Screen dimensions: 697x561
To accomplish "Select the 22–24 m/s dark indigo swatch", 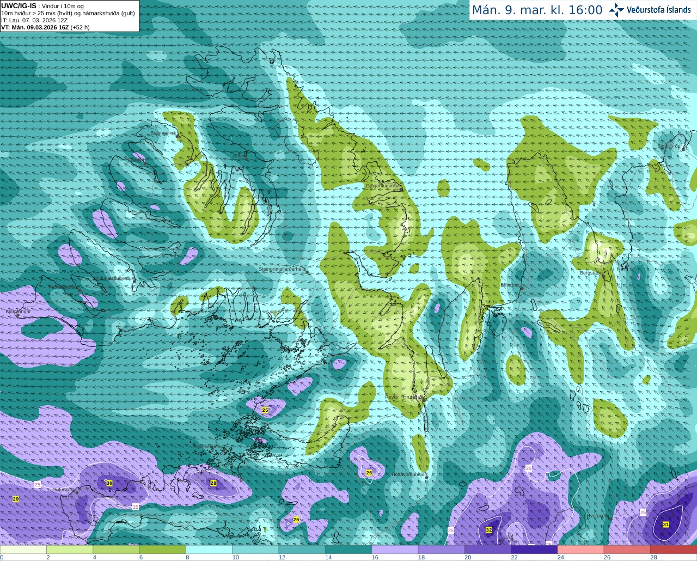I will click(534, 550).
